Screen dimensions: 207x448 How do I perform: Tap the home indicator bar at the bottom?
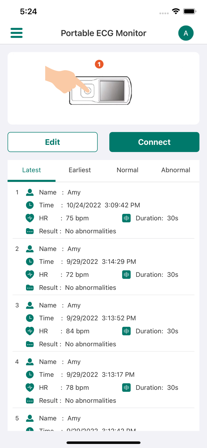pyautogui.click(x=103, y=443)
